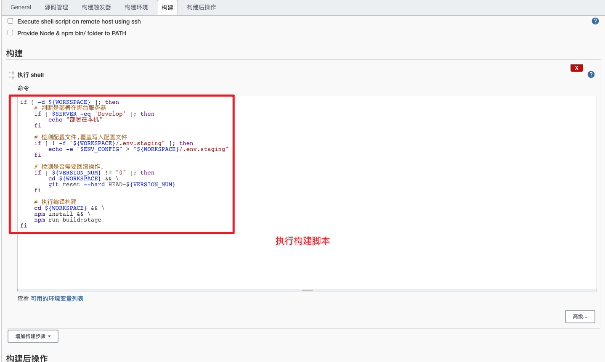Viewport: 605px width, 362px height.
Task: Click the '# 执行编译构建' comment line
Action: pyautogui.click(x=56, y=202)
